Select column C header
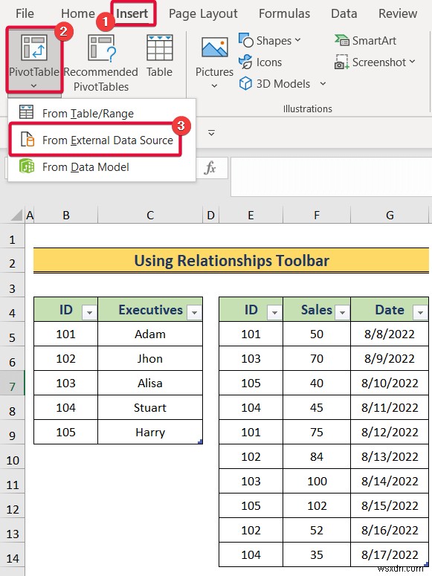The image size is (432, 576). coord(150,215)
